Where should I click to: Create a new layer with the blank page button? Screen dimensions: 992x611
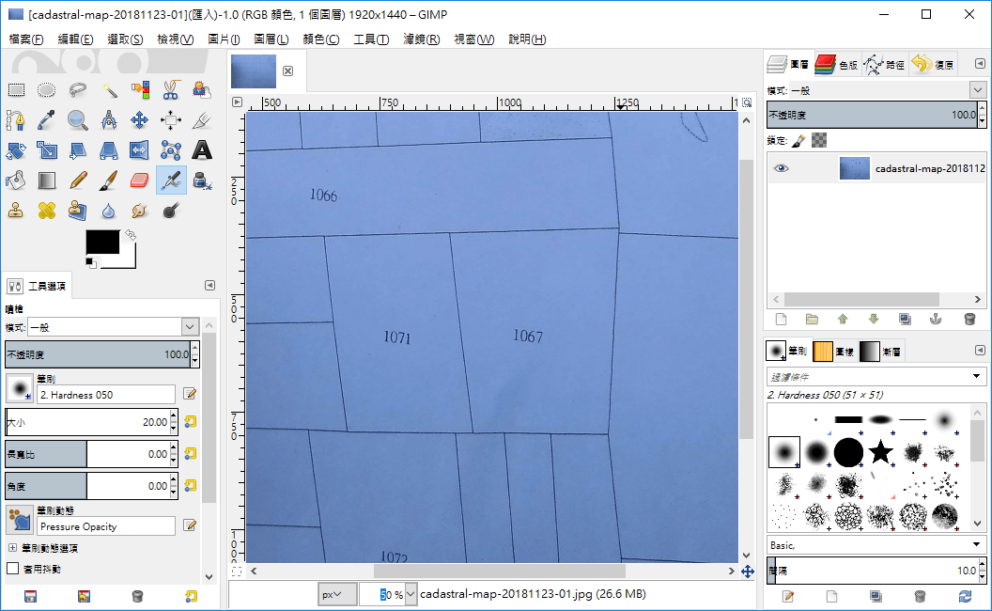click(780, 318)
